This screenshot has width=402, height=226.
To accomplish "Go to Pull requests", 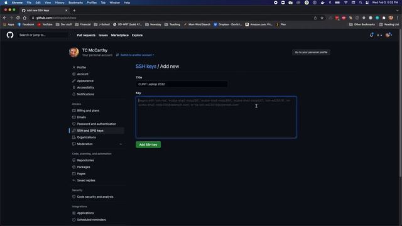I will 86,35.
